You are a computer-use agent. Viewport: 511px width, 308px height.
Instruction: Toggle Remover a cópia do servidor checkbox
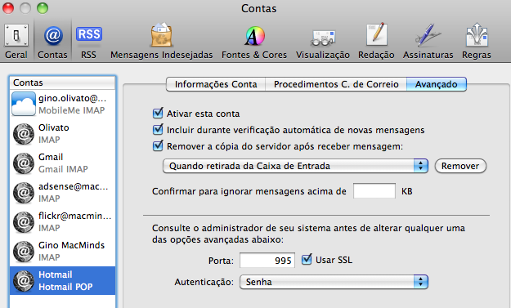coord(158,145)
